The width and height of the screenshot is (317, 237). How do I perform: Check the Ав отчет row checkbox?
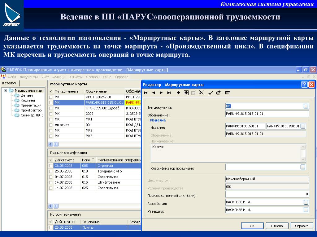[51, 125]
